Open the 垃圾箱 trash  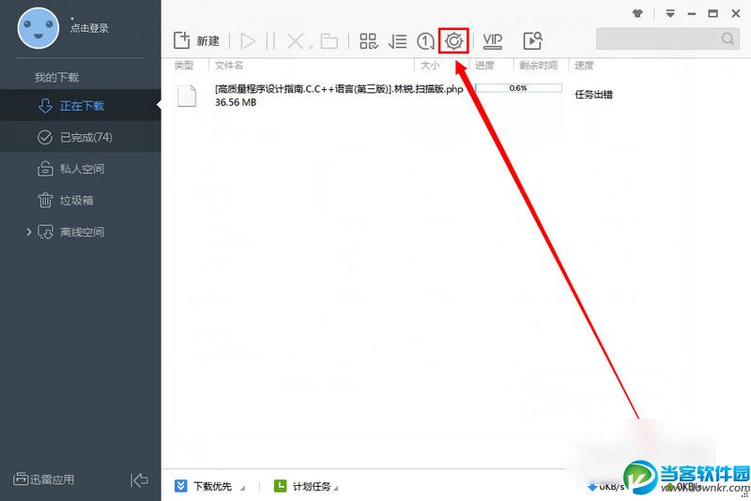(x=81, y=201)
